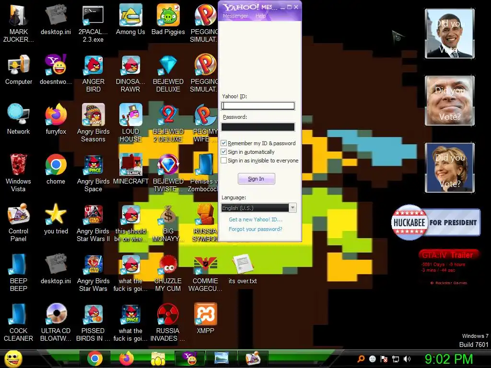
Task: Open Firefox from the taskbar
Action: [127, 358]
